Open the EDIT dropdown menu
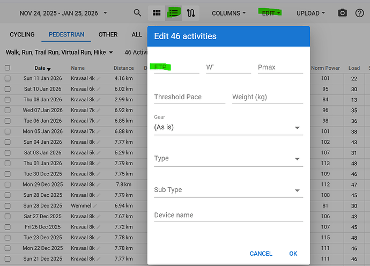The height and width of the screenshot is (266, 370). coord(271,13)
